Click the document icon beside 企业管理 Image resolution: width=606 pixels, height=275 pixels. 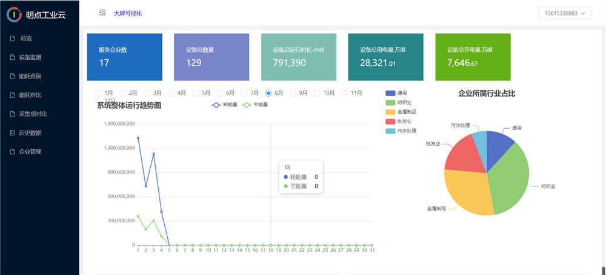tap(12, 151)
